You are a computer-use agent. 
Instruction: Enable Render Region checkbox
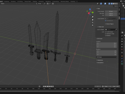105,24
